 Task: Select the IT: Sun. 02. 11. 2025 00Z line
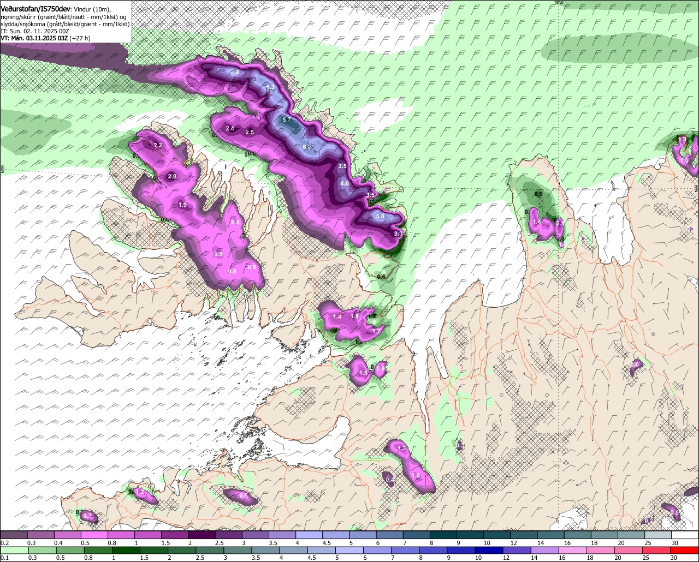pos(34,32)
